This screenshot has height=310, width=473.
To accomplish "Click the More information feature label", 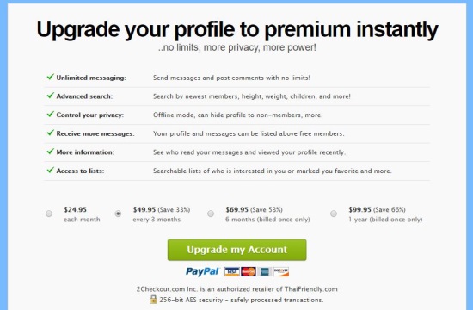I will (85, 152).
